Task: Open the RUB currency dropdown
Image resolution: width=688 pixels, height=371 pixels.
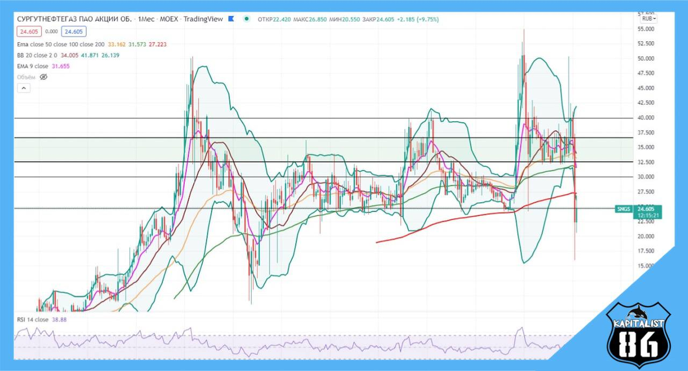Action: tap(648, 18)
